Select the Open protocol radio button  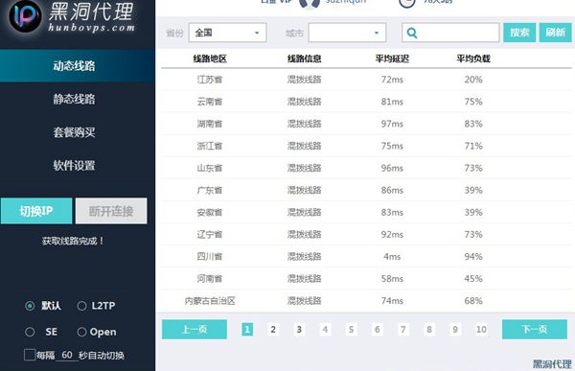[81, 332]
